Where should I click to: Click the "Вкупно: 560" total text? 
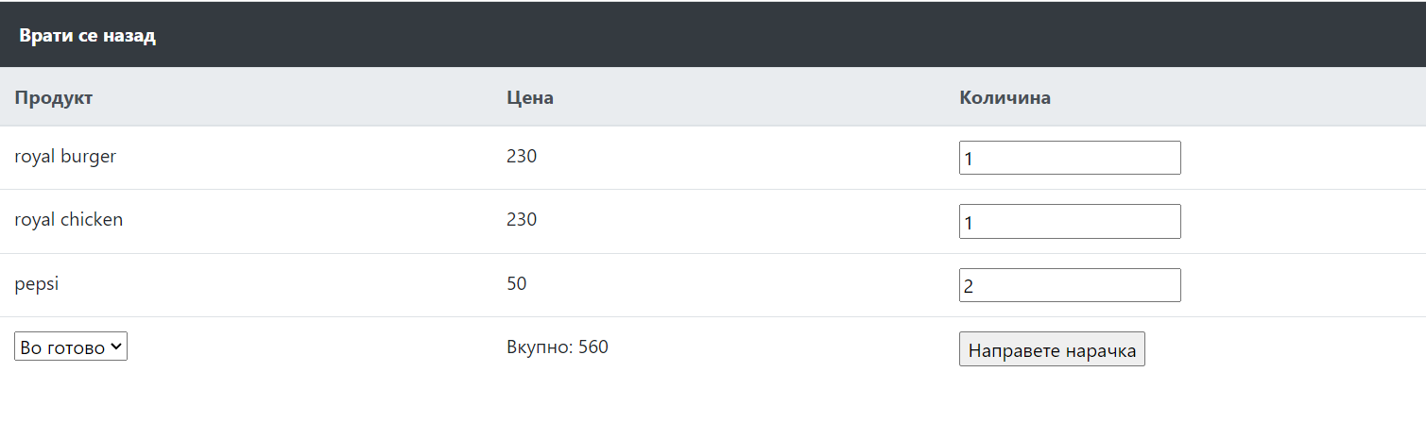[x=558, y=347]
